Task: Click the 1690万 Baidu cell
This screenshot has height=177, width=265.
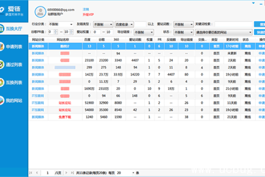Action: (89, 89)
